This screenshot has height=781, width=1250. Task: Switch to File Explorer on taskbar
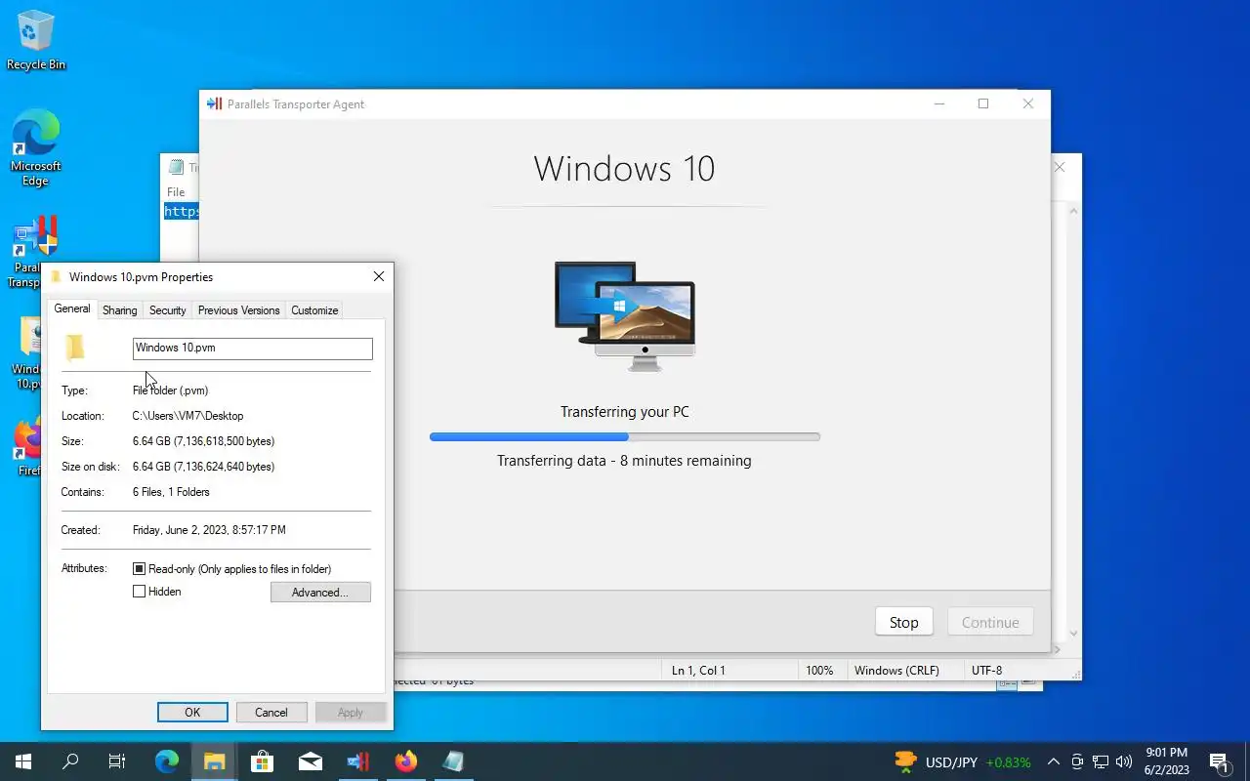[215, 761]
